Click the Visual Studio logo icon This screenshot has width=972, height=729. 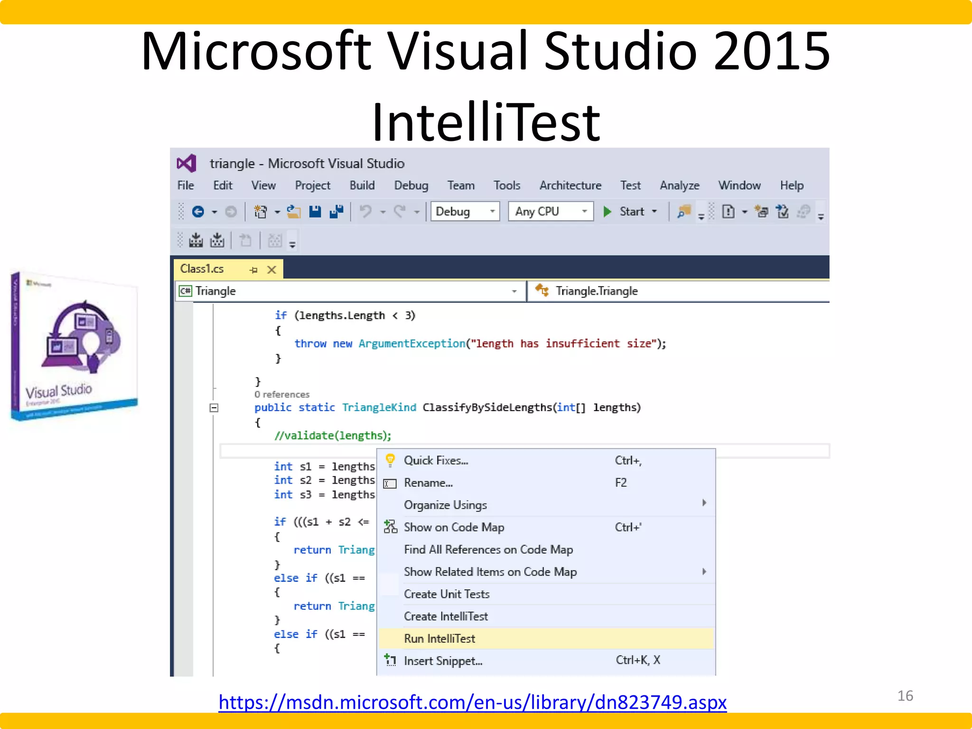(x=187, y=163)
